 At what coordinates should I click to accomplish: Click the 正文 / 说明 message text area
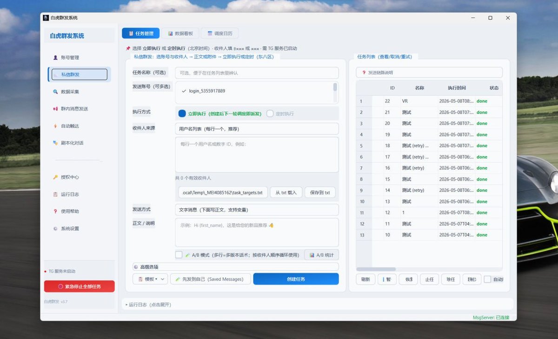(257, 232)
